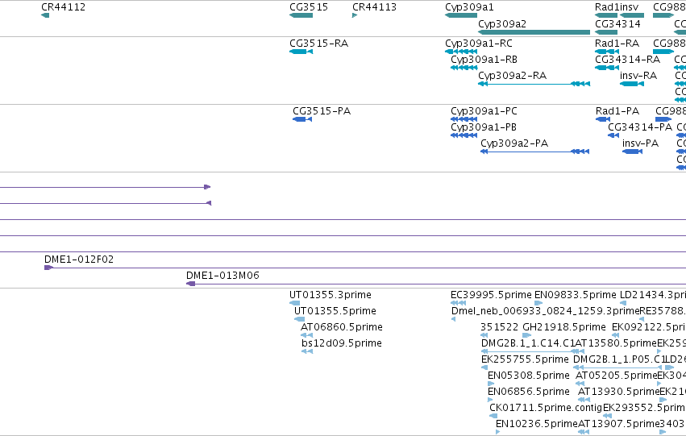Viewport: 686px width, 436px height.
Task: Click the EC39995.5prime EST label
Action: pyautogui.click(x=491, y=295)
